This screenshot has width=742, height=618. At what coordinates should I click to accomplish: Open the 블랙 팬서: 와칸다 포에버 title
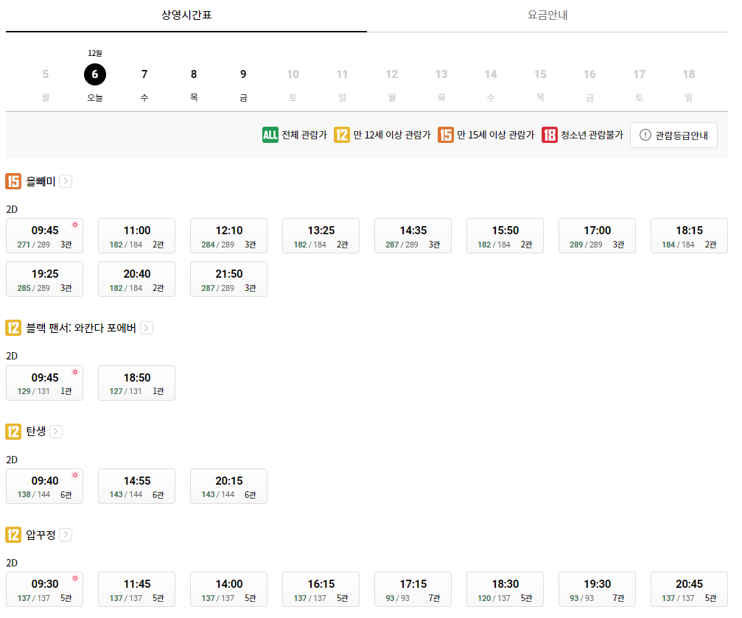pos(81,328)
